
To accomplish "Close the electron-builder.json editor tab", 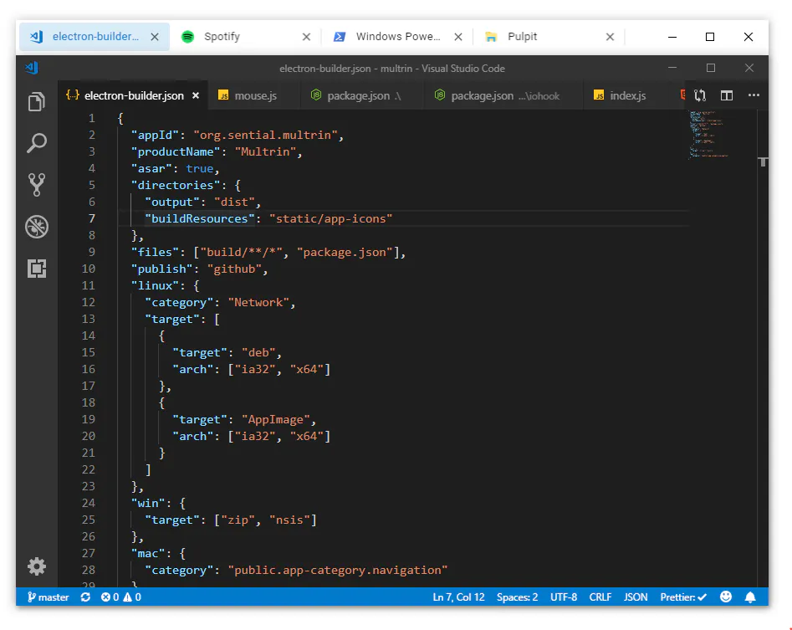I will pyautogui.click(x=196, y=95).
